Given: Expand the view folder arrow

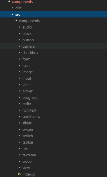Looking at the screenshot, I should point(19,168).
